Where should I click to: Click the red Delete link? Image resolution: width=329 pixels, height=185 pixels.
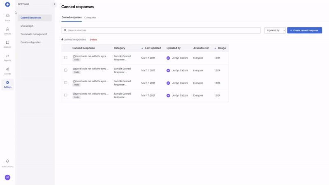93,39
